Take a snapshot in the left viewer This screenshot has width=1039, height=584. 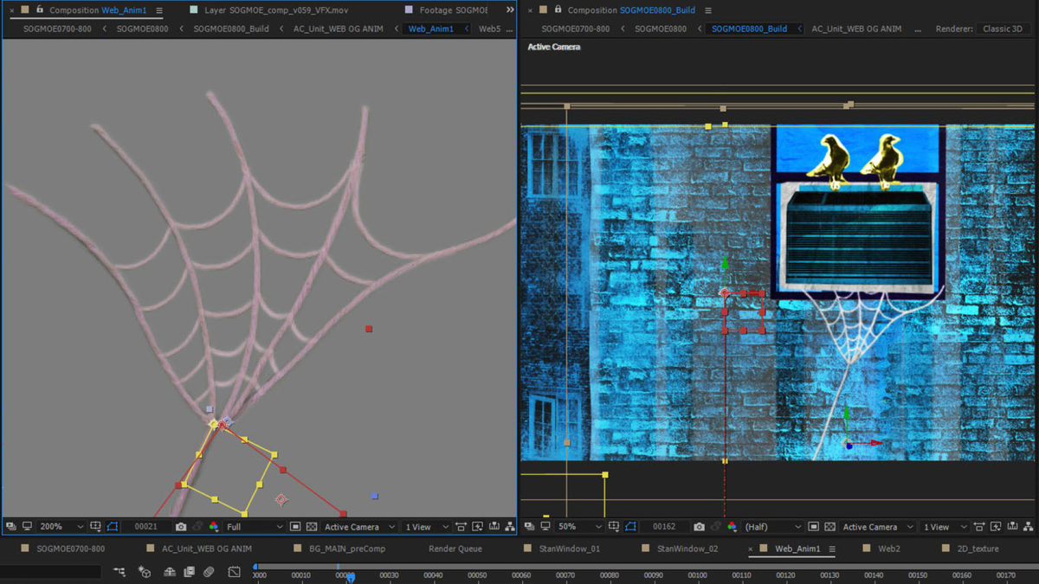180,527
